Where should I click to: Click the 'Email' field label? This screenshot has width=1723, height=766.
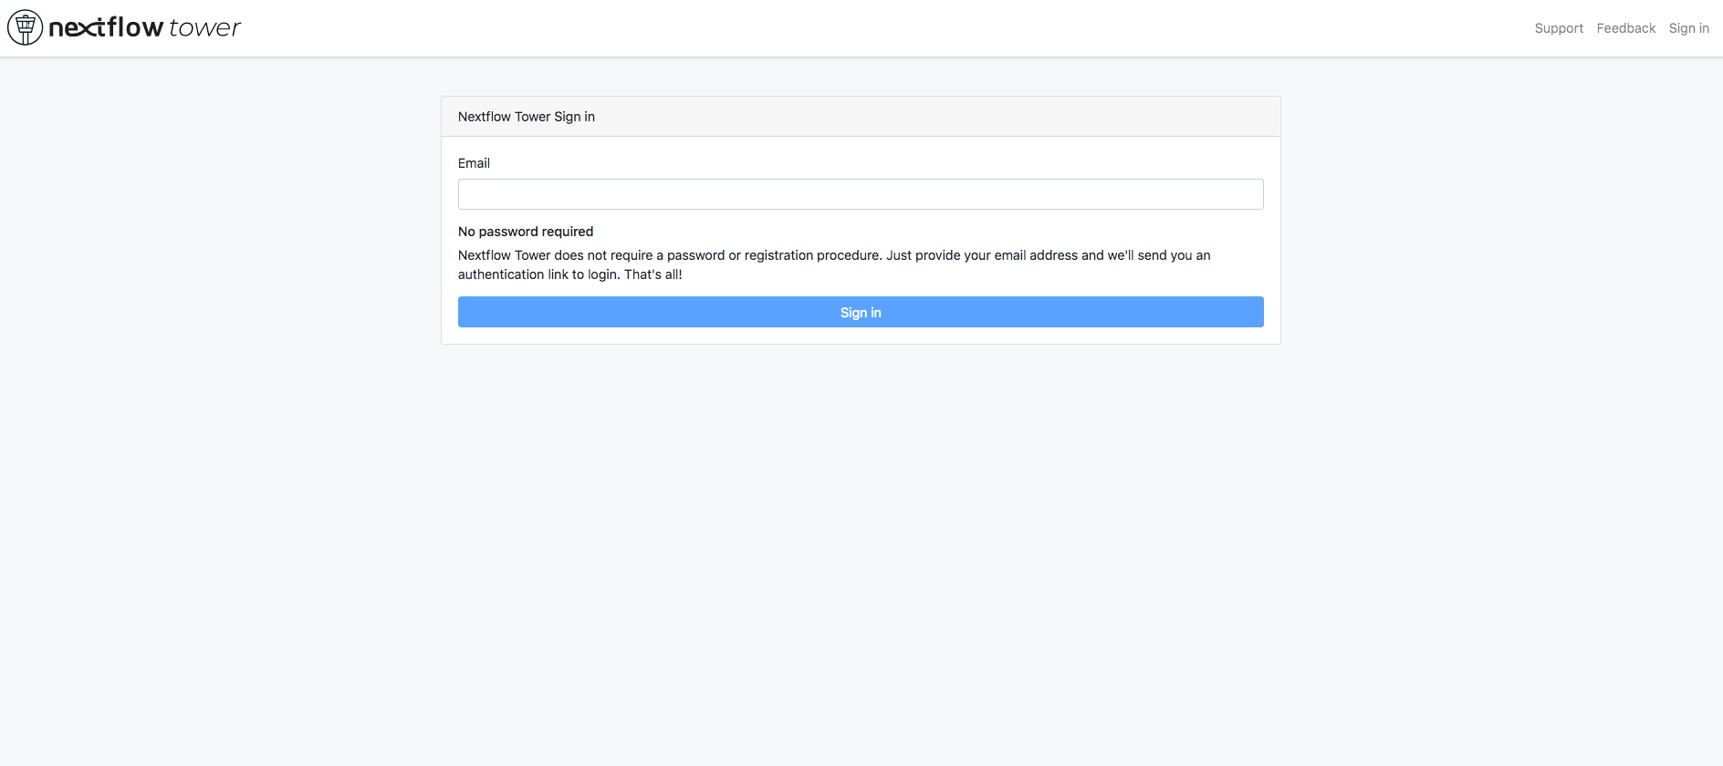[x=474, y=163]
